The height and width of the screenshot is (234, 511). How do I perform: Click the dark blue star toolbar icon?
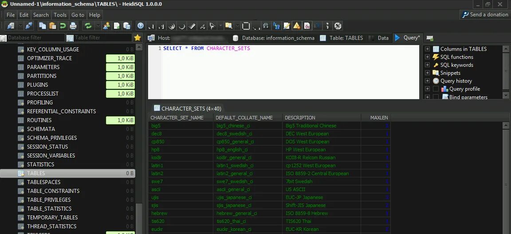(x=317, y=26)
